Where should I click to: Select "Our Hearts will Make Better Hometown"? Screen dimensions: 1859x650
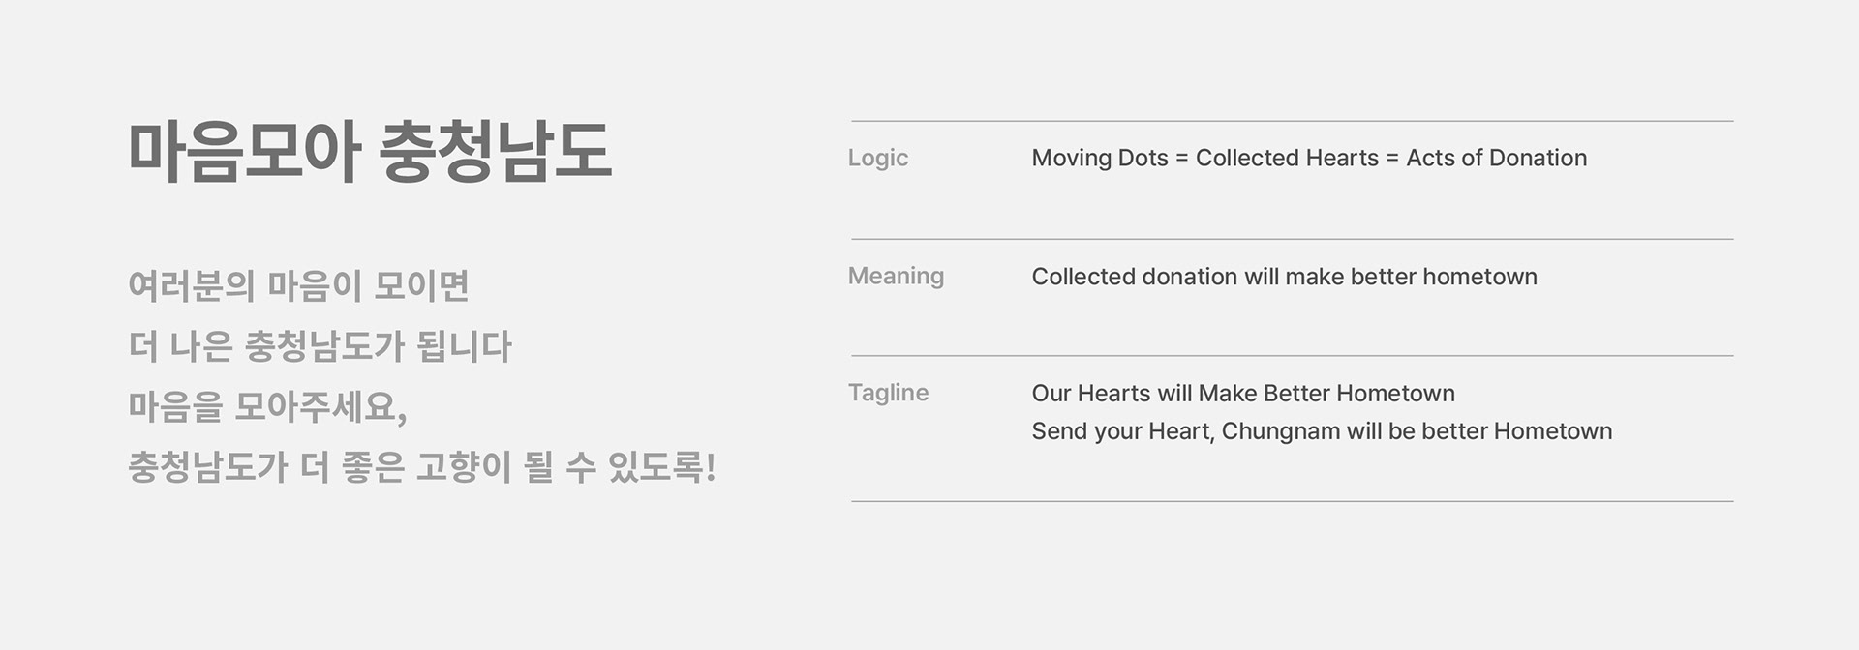(x=1243, y=394)
